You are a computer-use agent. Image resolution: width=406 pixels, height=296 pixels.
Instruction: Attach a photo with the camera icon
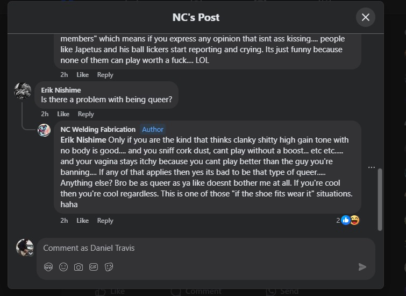pos(79,267)
